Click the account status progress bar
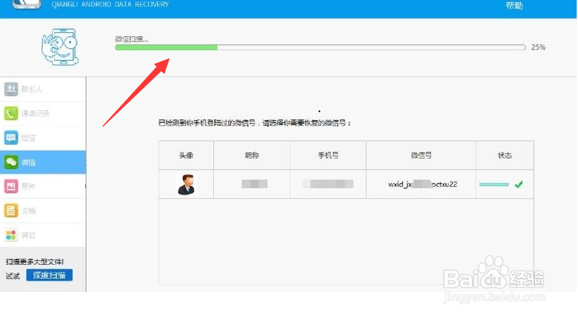The image size is (578, 317). [494, 184]
